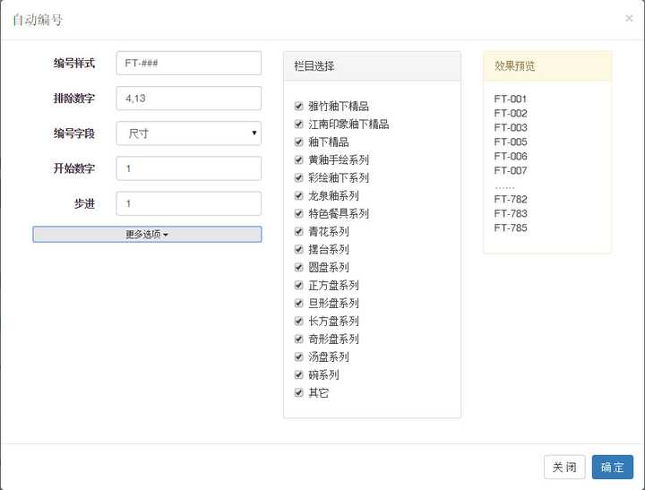This screenshot has height=490, width=645.
Task: Click the dropdown arrow in 编号字段 select
Action: (x=254, y=133)
